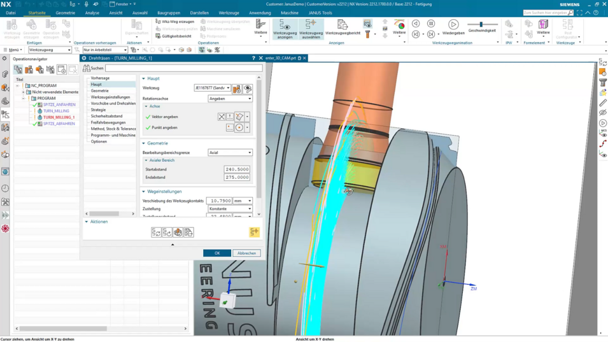Screen dimensions: 608x342
Task: Select Sicherheitsabstand in dialog section list
Action: click(106, 117)
